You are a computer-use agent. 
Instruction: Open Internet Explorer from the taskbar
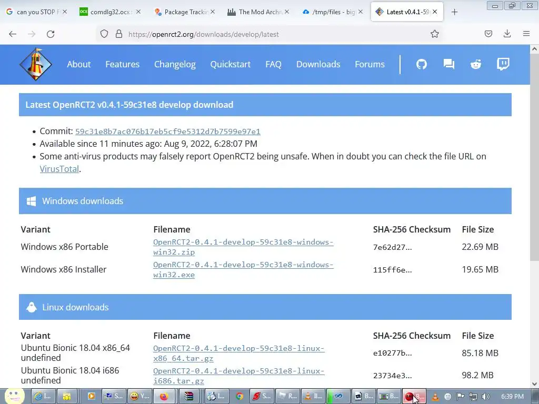tap(43, 396)
